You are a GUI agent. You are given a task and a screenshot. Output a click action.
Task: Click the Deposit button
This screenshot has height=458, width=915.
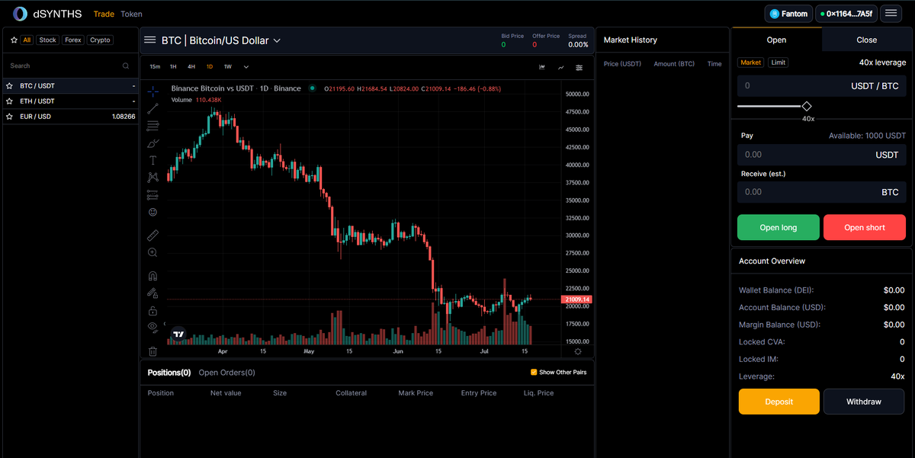click(779, 402)
